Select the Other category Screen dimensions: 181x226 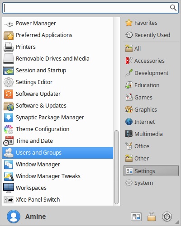coord(151,158)
